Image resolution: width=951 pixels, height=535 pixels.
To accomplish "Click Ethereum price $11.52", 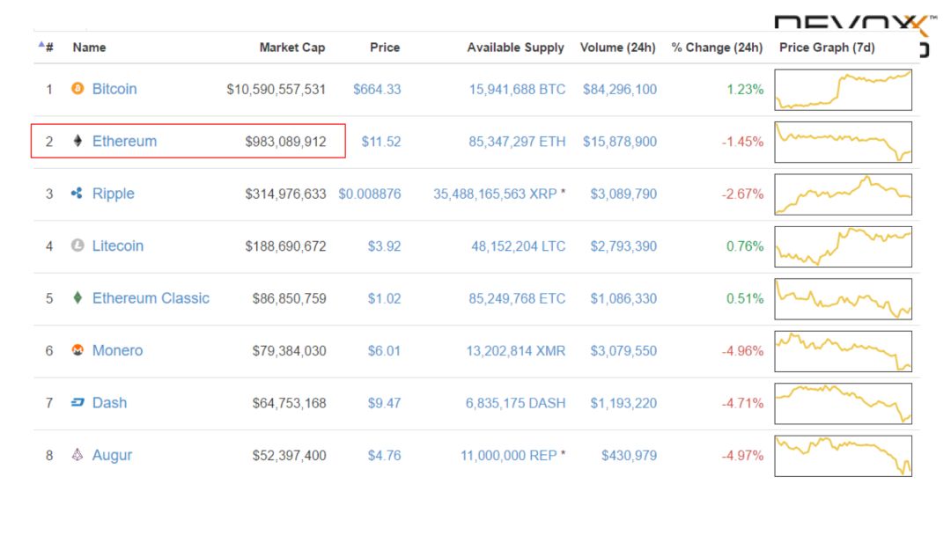I will (381, 142).
